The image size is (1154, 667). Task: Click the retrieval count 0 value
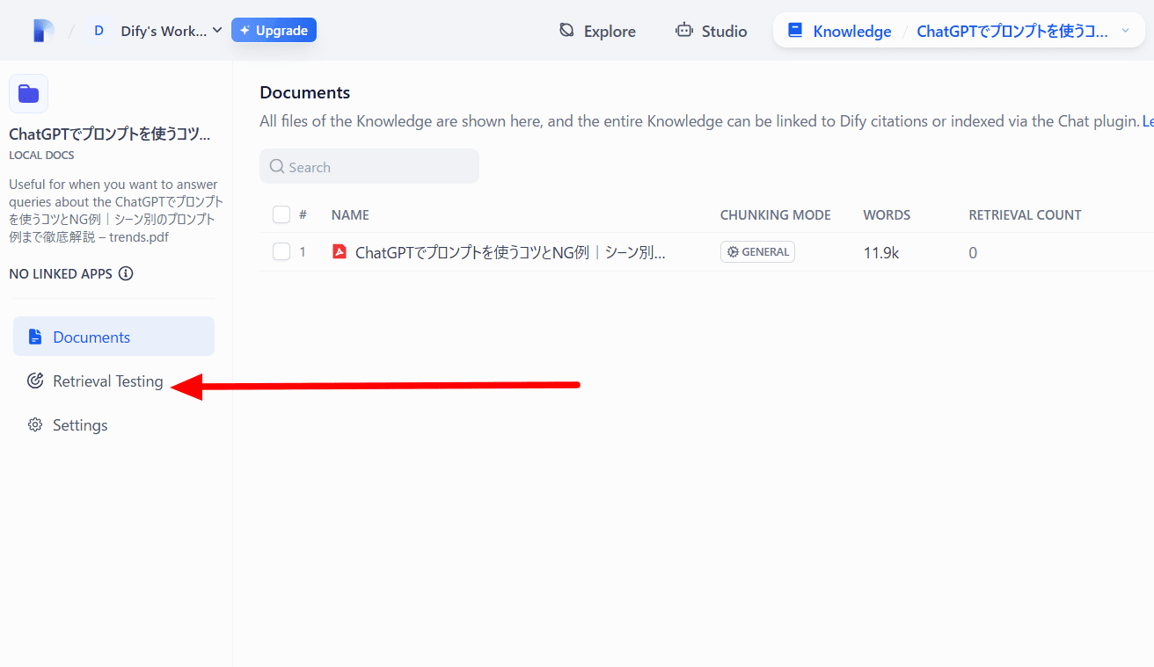click(973, 252)
